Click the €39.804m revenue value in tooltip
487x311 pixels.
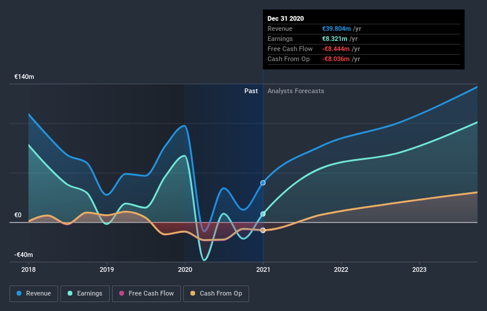(336, 28)
